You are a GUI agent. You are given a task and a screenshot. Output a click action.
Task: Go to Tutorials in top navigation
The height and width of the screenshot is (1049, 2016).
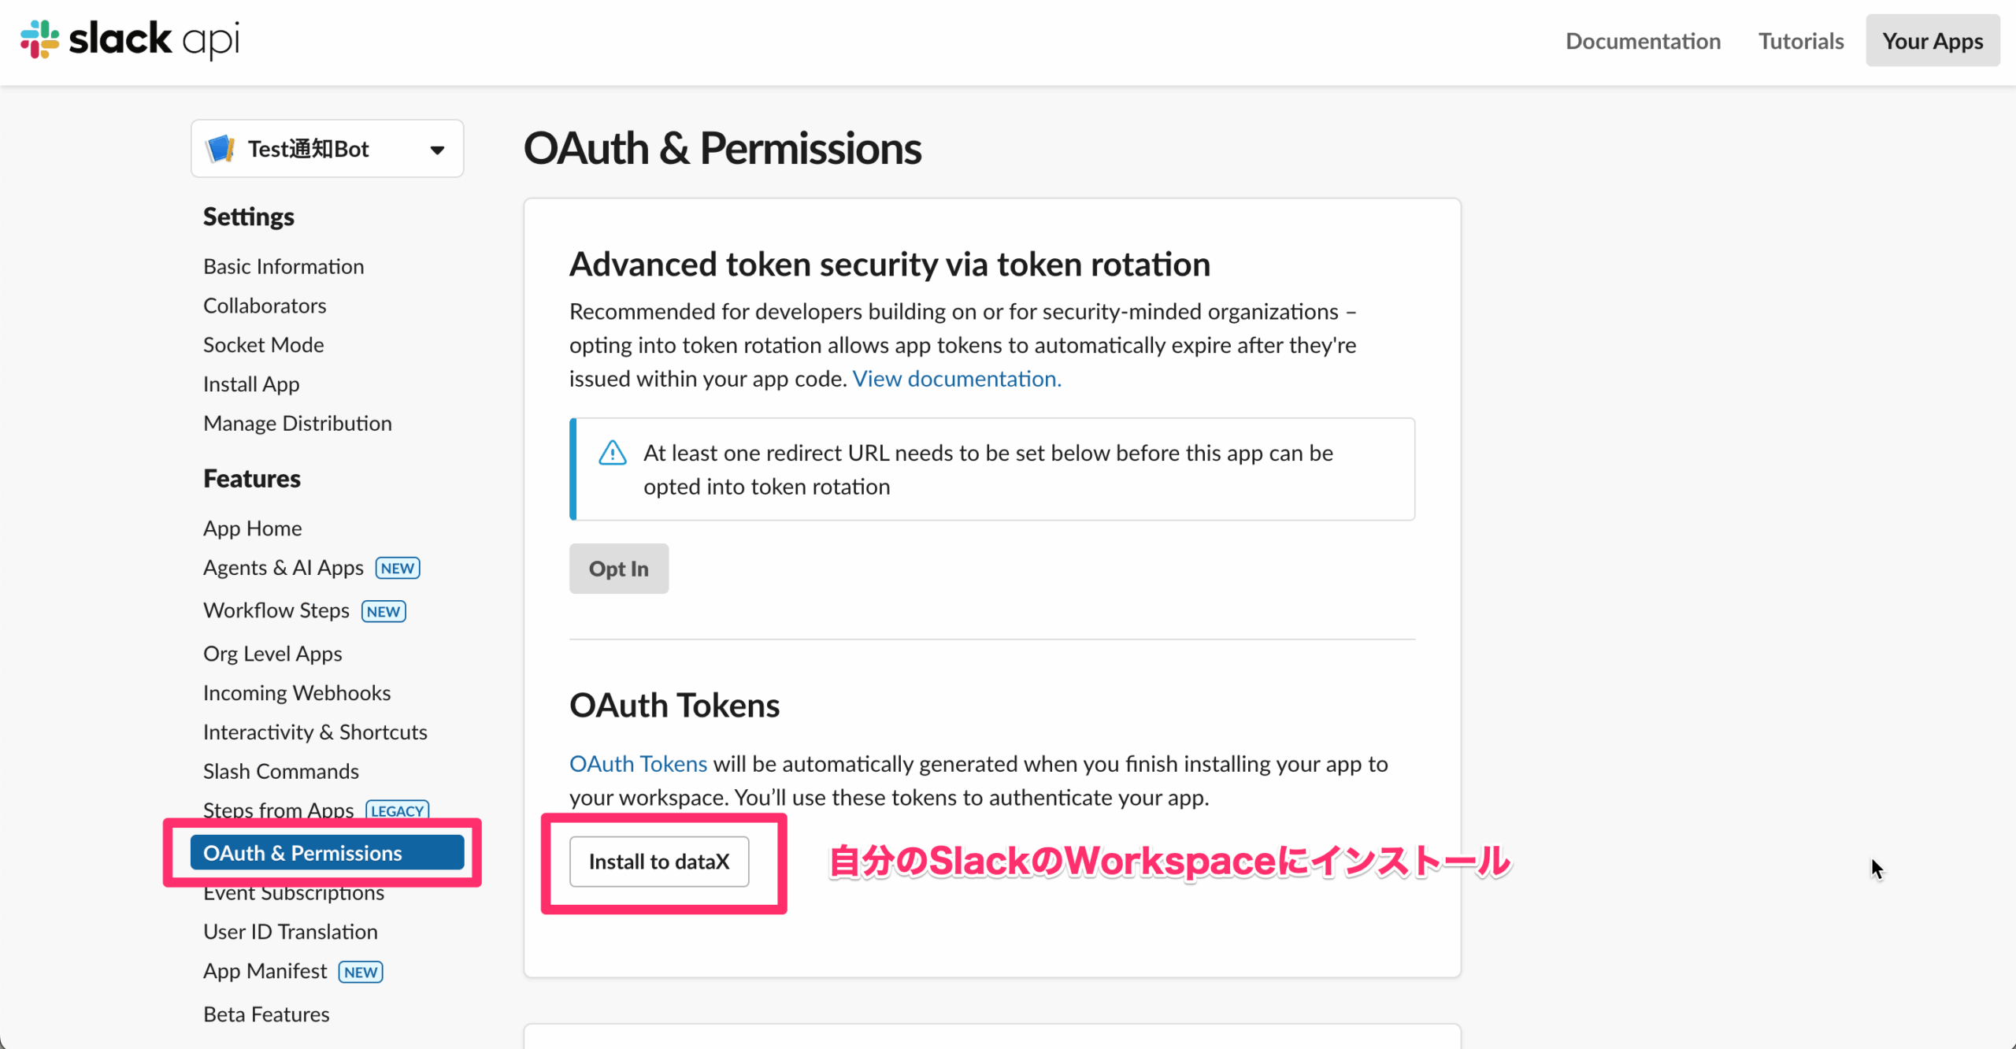coord(1801,40)
